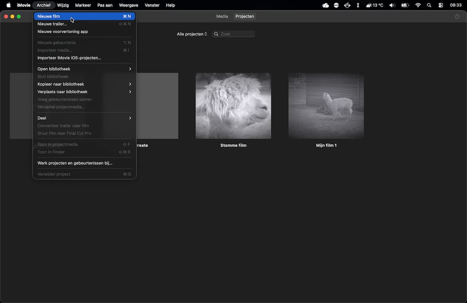Expand the Deel submenu
Screen dimensions: 467x303
point(84,118)
